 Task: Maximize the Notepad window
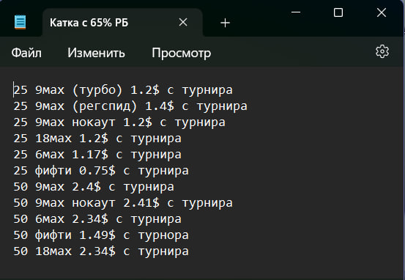338,12
